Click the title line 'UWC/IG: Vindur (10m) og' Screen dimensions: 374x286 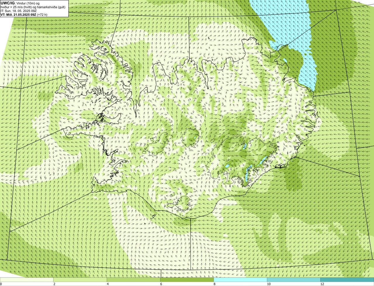[x=20, y=3]
